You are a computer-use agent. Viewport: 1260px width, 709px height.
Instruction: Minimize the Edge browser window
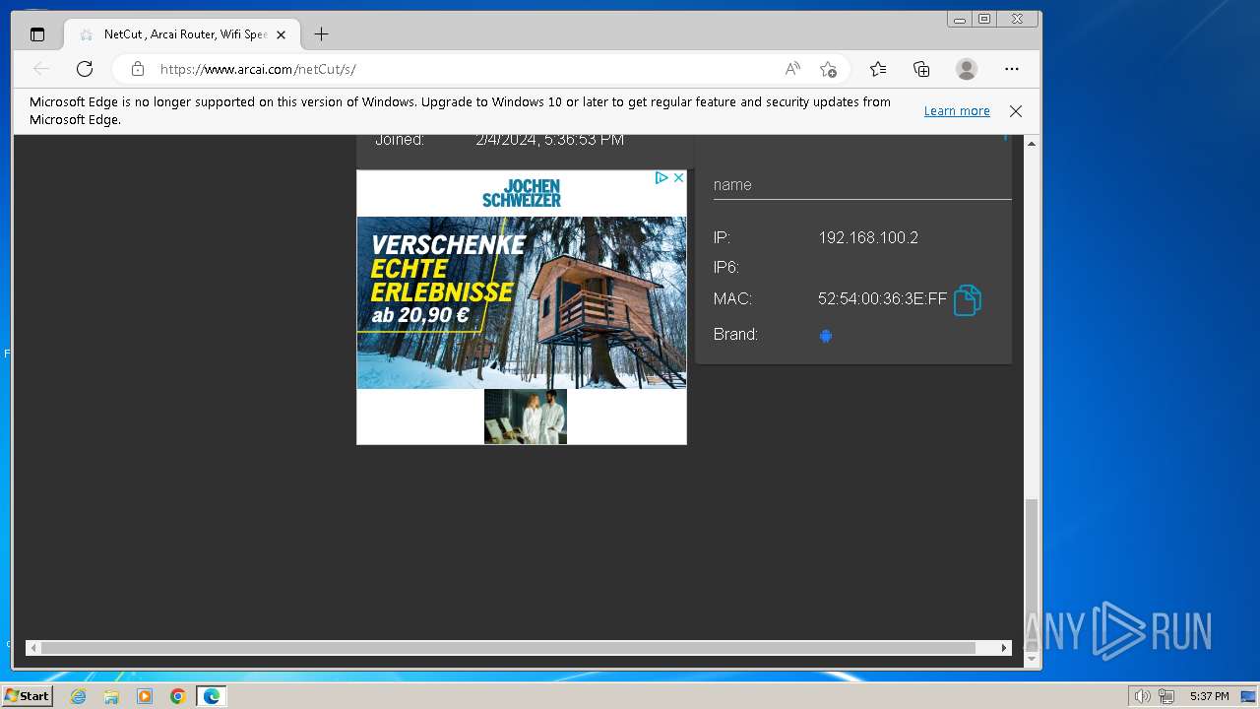point(960,19)
